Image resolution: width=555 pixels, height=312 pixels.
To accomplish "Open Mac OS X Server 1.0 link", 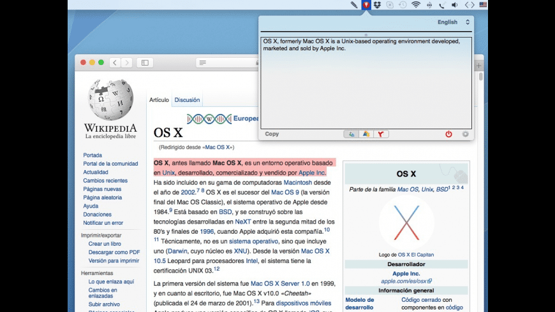I will click(280, 284).
